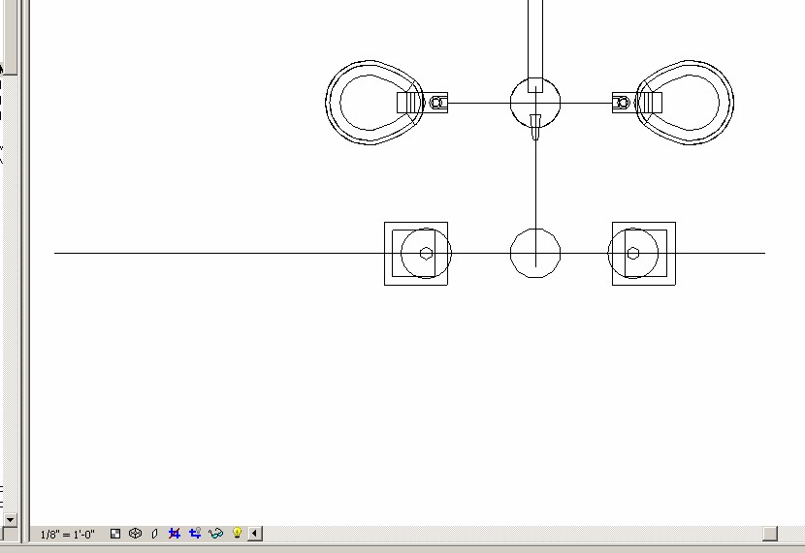Select the left square sink fixture
This screenshot has width=805, height=553.
click(x=416, y=254)
